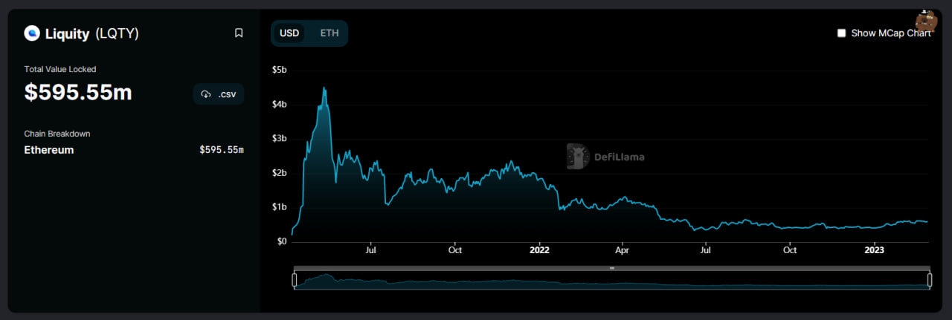Click the $4b y-axis label
Screen dimensions: 952x320
(279, 104)
